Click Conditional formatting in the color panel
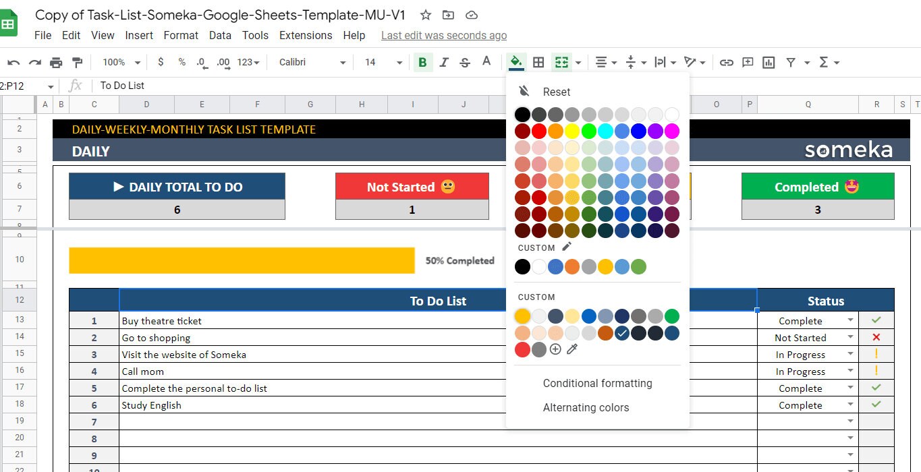This screenshot has height=472, width=921. pyautogui.click(x=597, y=383)
